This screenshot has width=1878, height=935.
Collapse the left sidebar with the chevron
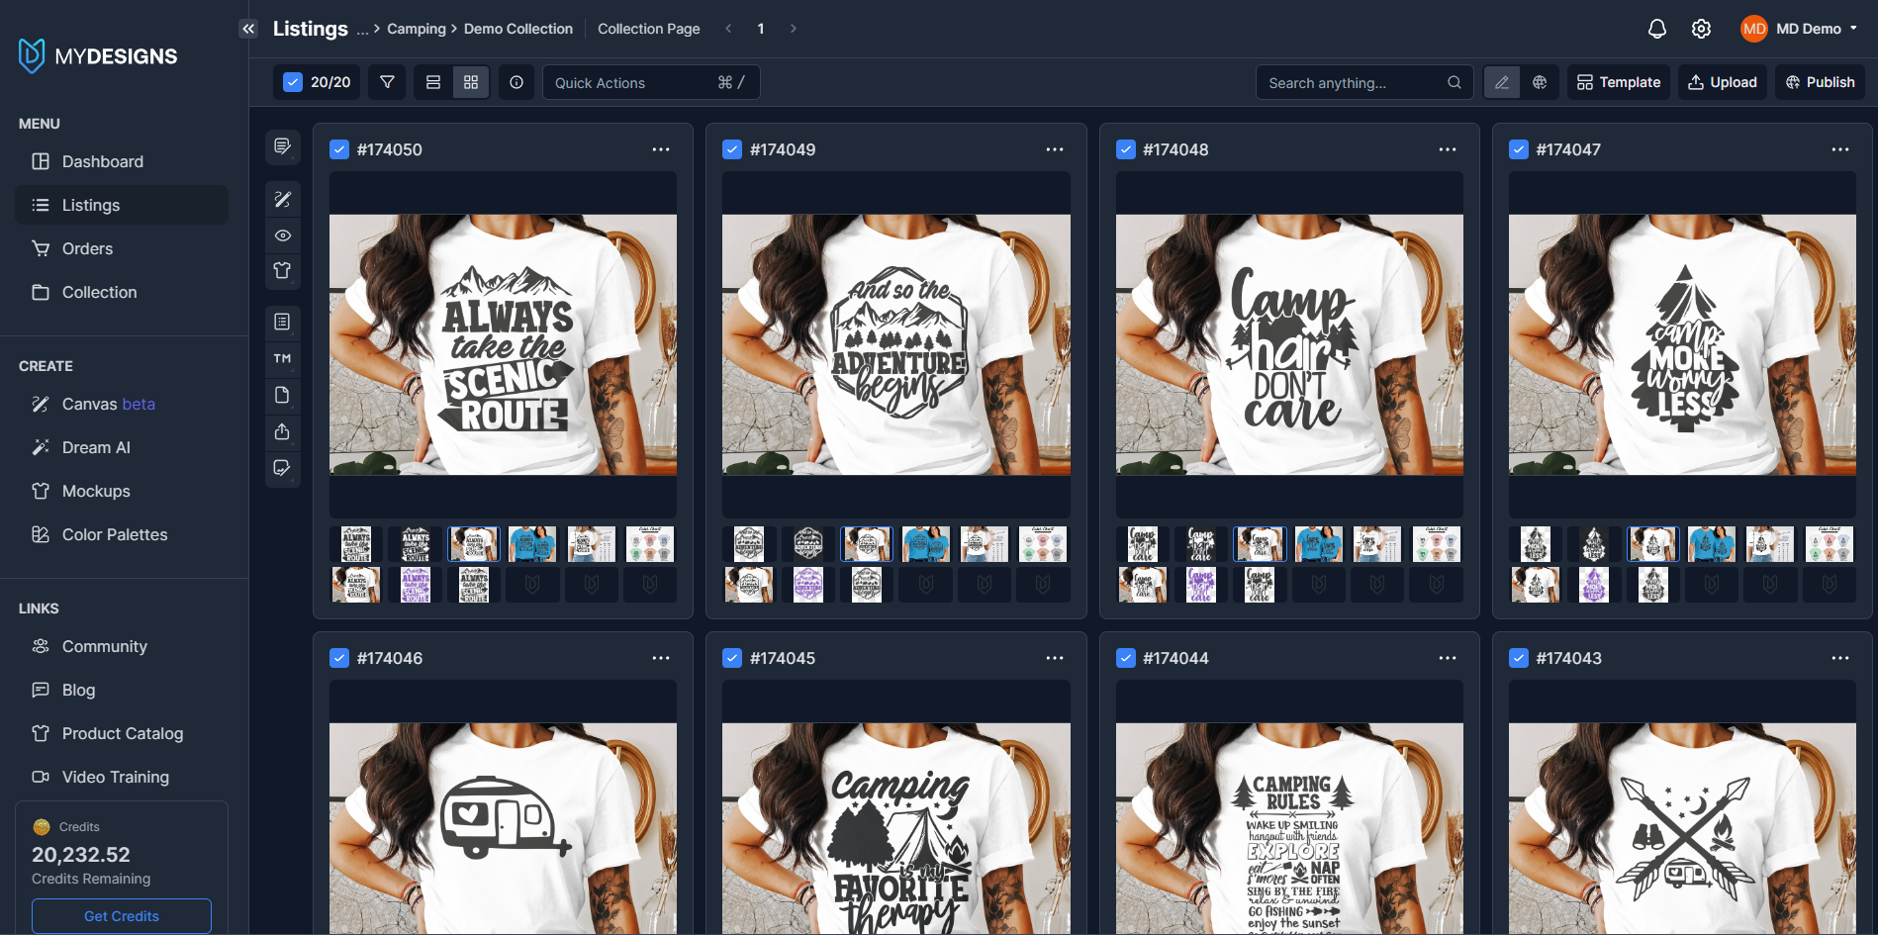click(248, 29)
